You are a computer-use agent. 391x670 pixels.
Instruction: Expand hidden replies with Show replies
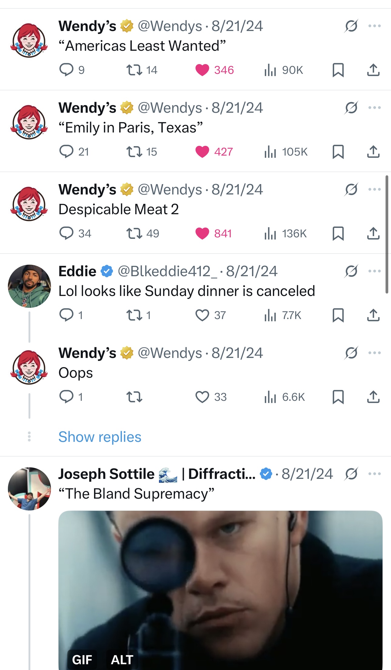(100, 437)
